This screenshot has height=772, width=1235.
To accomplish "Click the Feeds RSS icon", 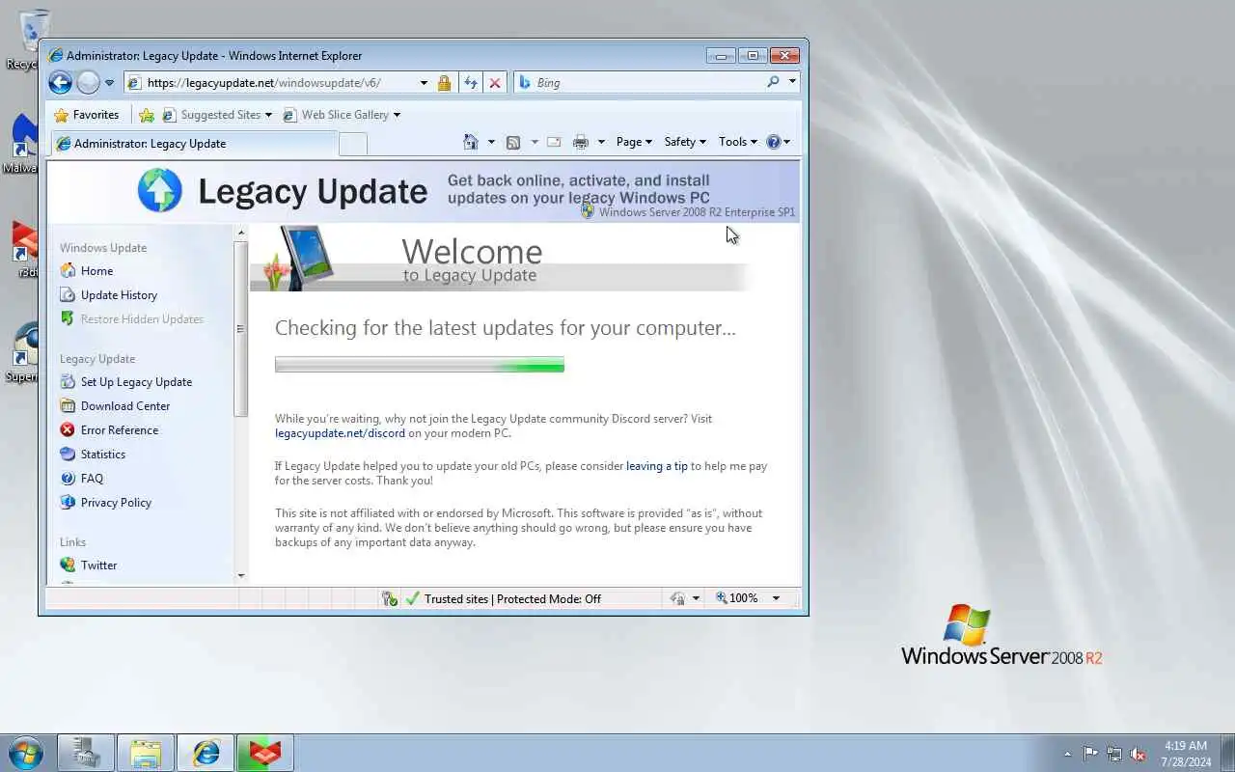I will pos(513,142).
